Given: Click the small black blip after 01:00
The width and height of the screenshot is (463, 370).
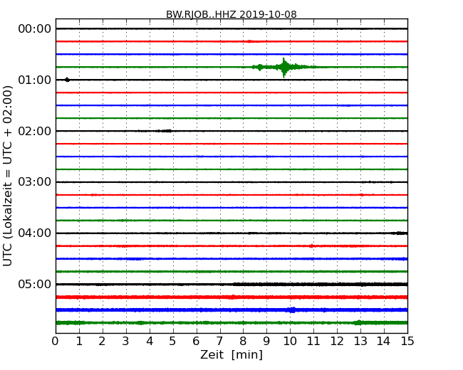Looking at the screenshot, I should (x=68, y=80).
